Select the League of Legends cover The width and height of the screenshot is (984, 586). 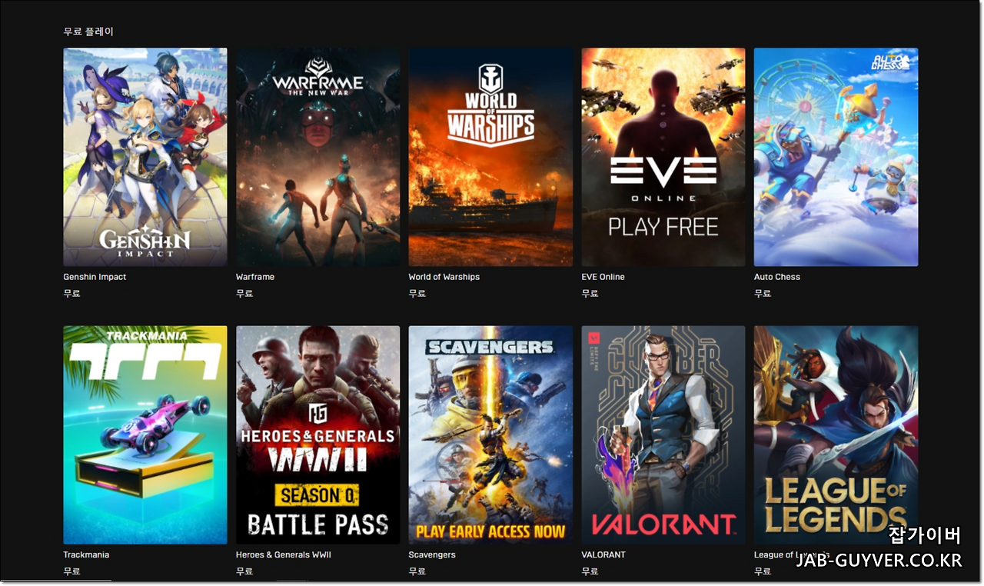(x=836, y=435)
